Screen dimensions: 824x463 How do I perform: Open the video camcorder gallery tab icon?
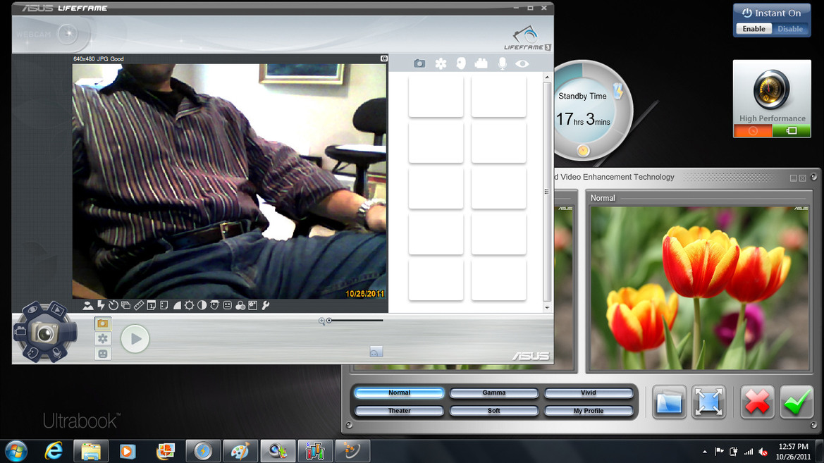click(x=481, y=63)
